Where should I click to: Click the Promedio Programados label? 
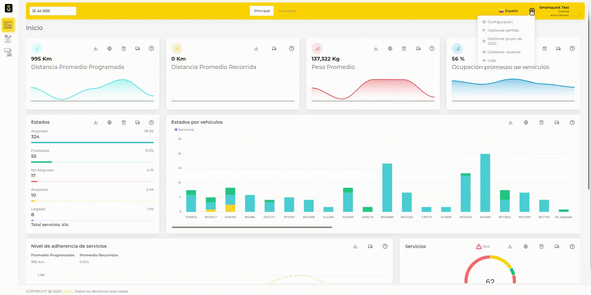(53, 255)
